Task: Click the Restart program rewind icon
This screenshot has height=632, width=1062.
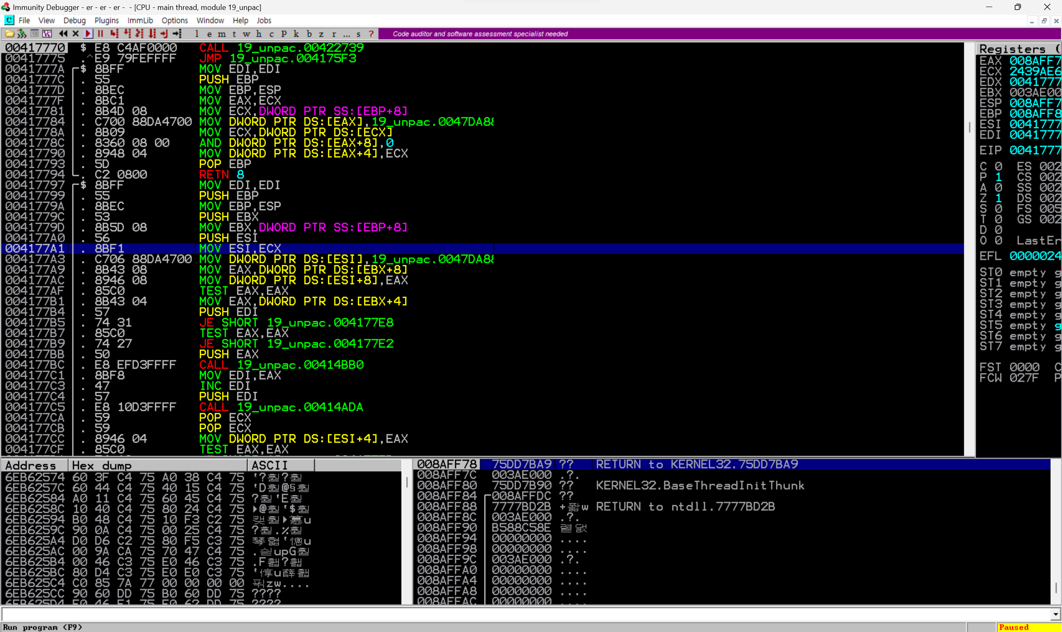Action: click(x=63, y=34)
